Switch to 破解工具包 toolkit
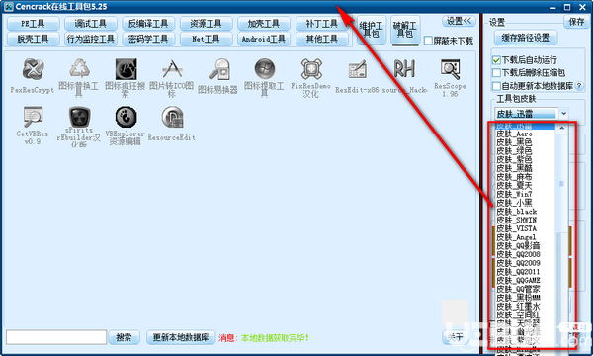The image size is (593, 356). click(405, 30)
